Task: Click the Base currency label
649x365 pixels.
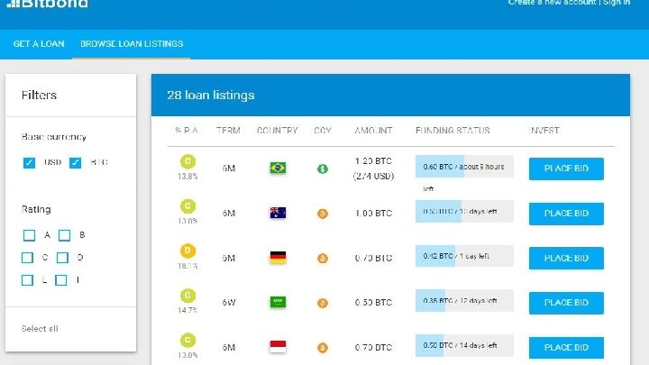Action: point(54,137)
